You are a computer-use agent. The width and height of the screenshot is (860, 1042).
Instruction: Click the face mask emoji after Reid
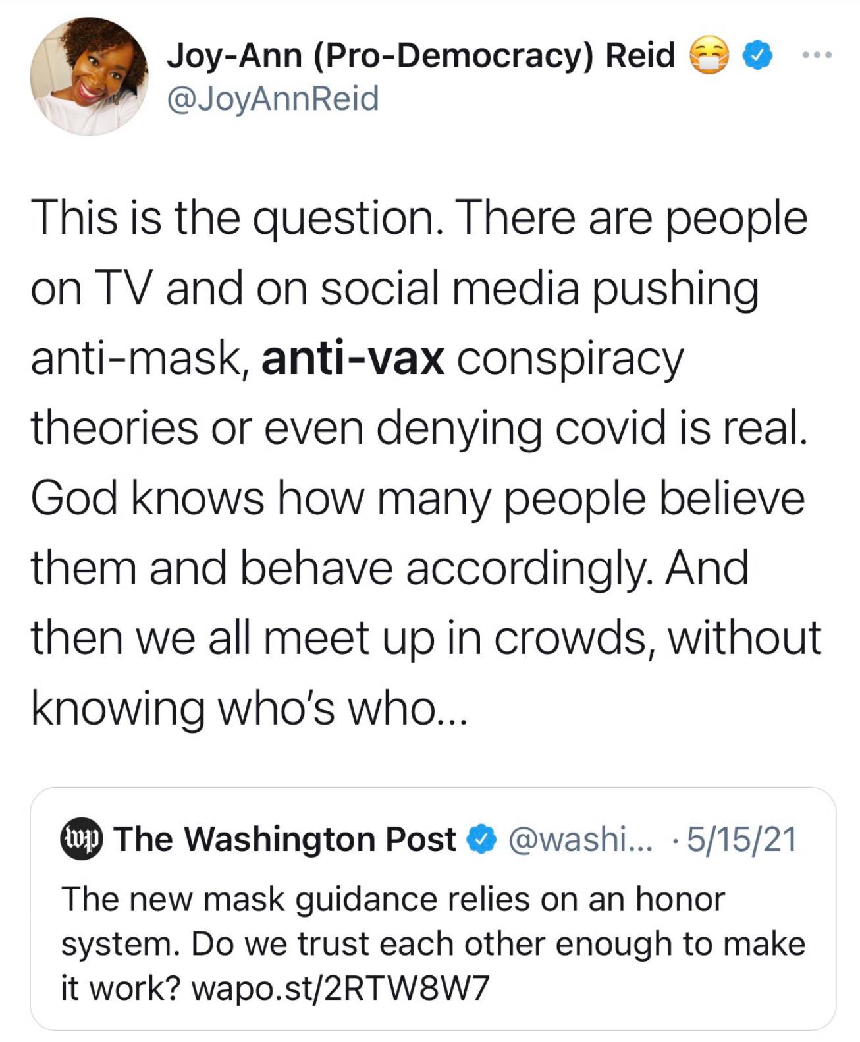(x=709, y=57)
